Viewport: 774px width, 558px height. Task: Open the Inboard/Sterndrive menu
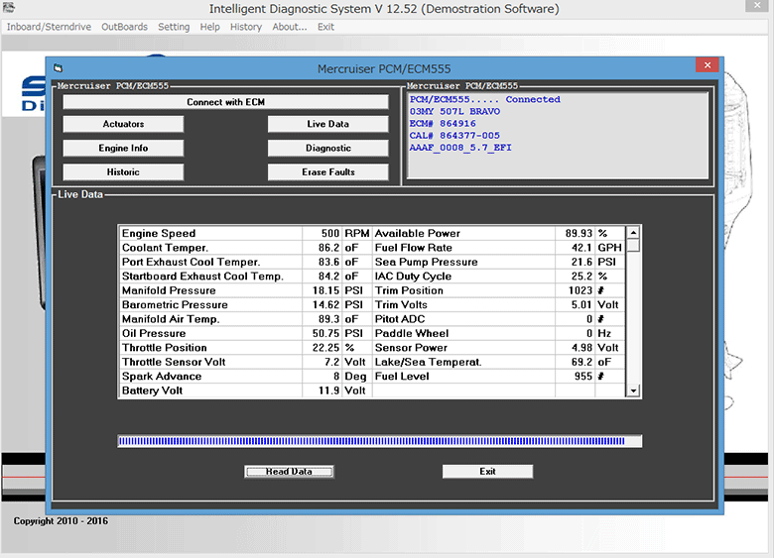coord(49,27)
